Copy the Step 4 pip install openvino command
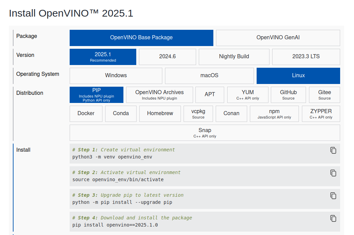Screen dimensions: 354x235 click(333, 218)
